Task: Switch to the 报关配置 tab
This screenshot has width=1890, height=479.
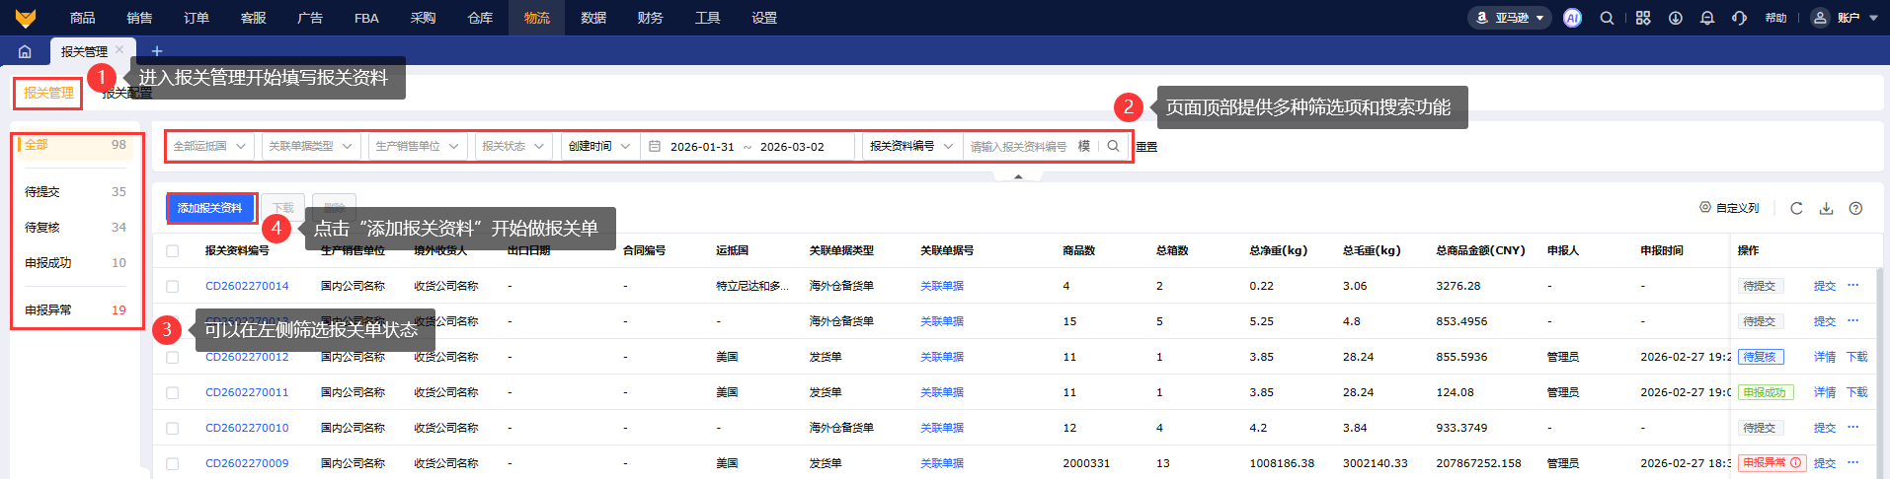Action: point(128,94)
